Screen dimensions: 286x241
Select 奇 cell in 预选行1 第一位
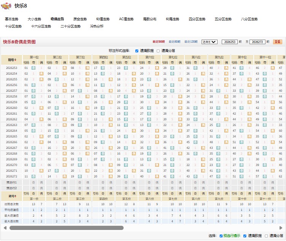(33, 182)
